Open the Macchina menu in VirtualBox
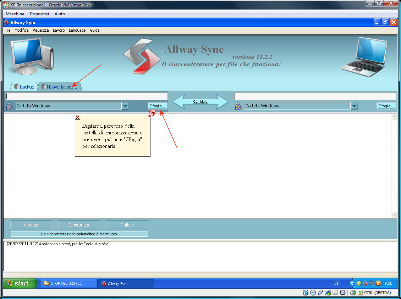401x299 pixels. coord(15,14)
